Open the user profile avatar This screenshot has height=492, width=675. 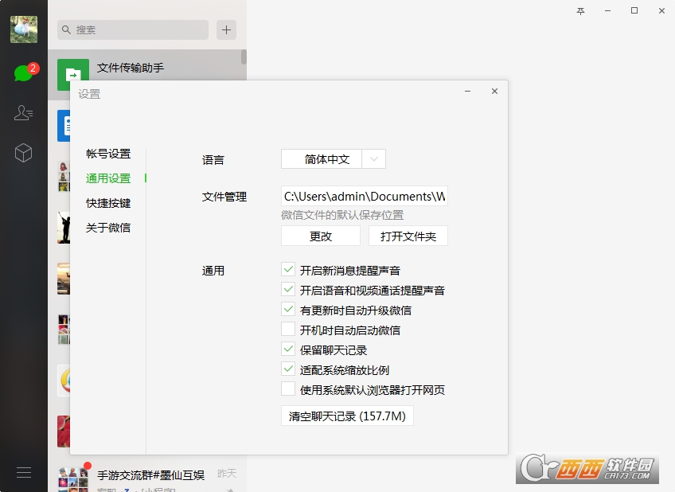[x=24, y=29]
